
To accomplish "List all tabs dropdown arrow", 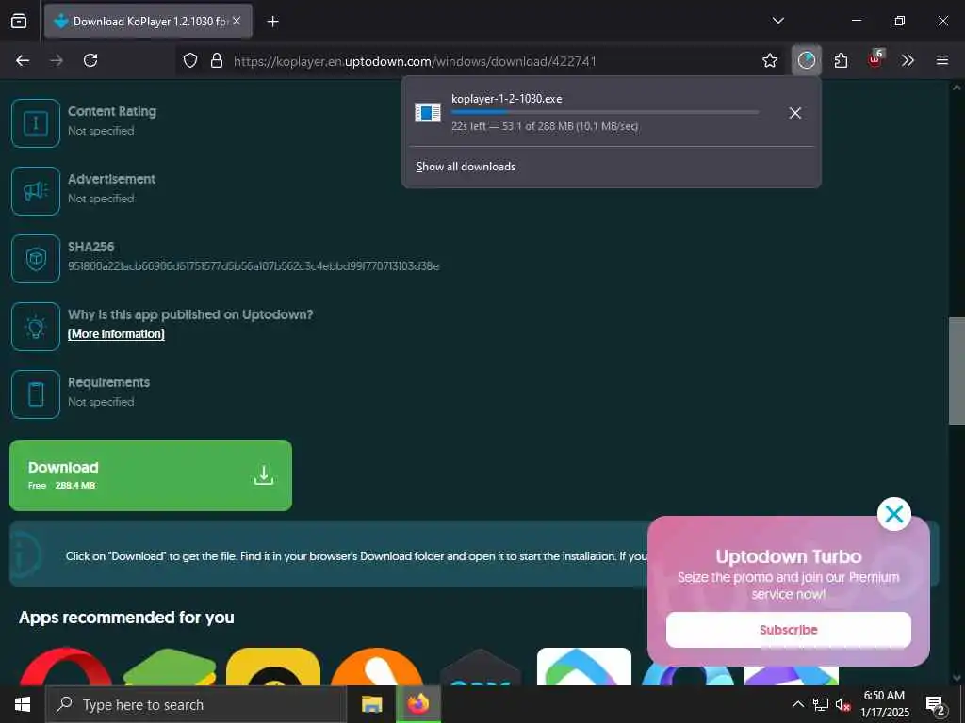I will tap(777, 21).
